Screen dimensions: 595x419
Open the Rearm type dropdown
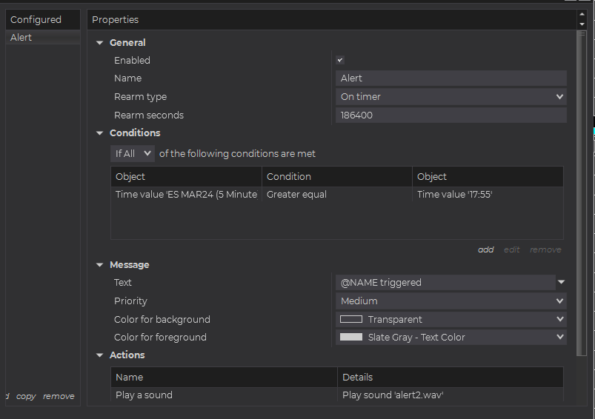tap(451, 97)
